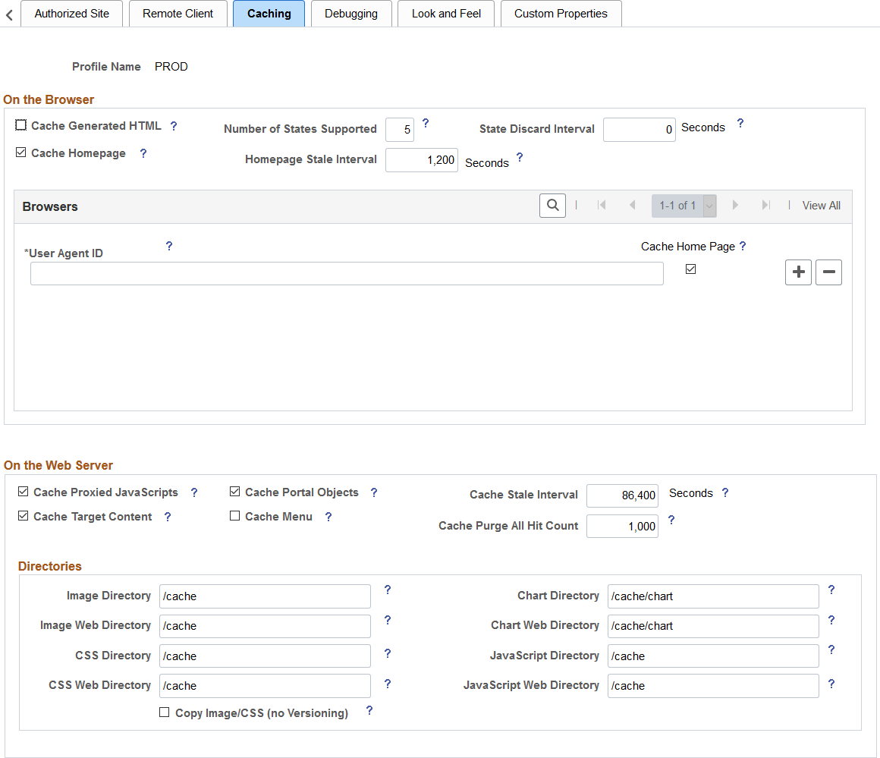Open help for Image Directory
This screenshot has width=880, height=758.
point(387,590)
